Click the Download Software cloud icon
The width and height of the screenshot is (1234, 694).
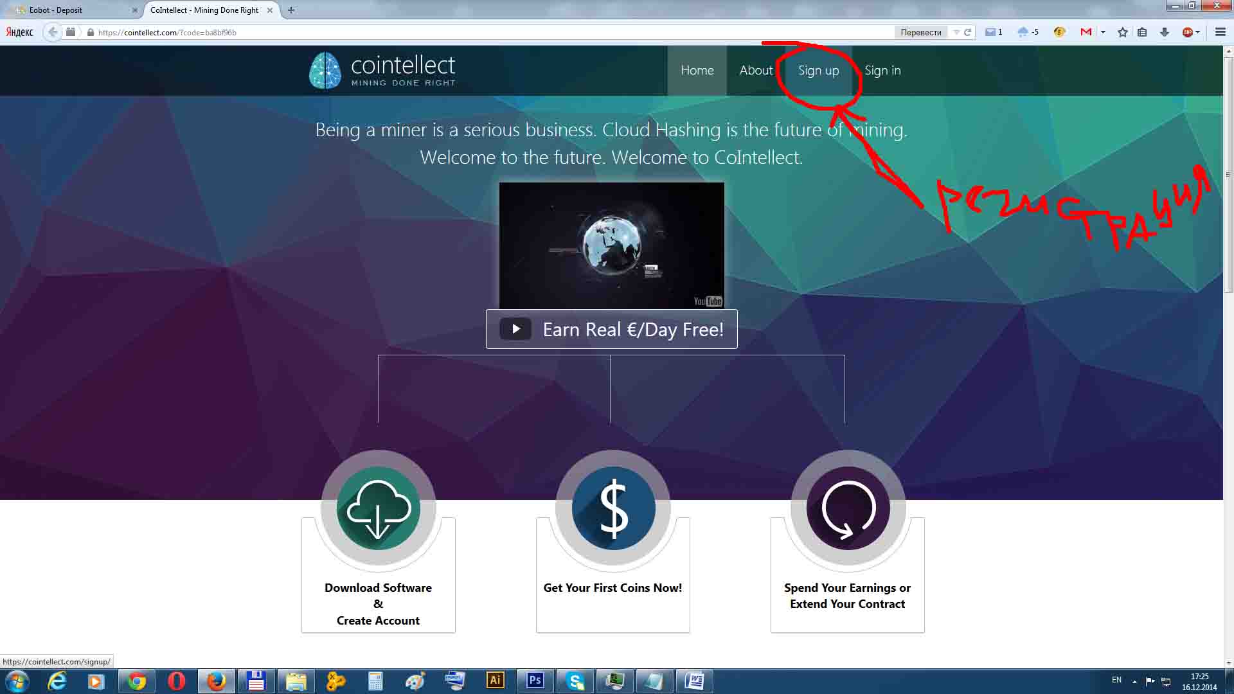coord(379,508)
